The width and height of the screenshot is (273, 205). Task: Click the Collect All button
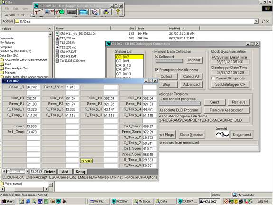click(x=191, y=77)
